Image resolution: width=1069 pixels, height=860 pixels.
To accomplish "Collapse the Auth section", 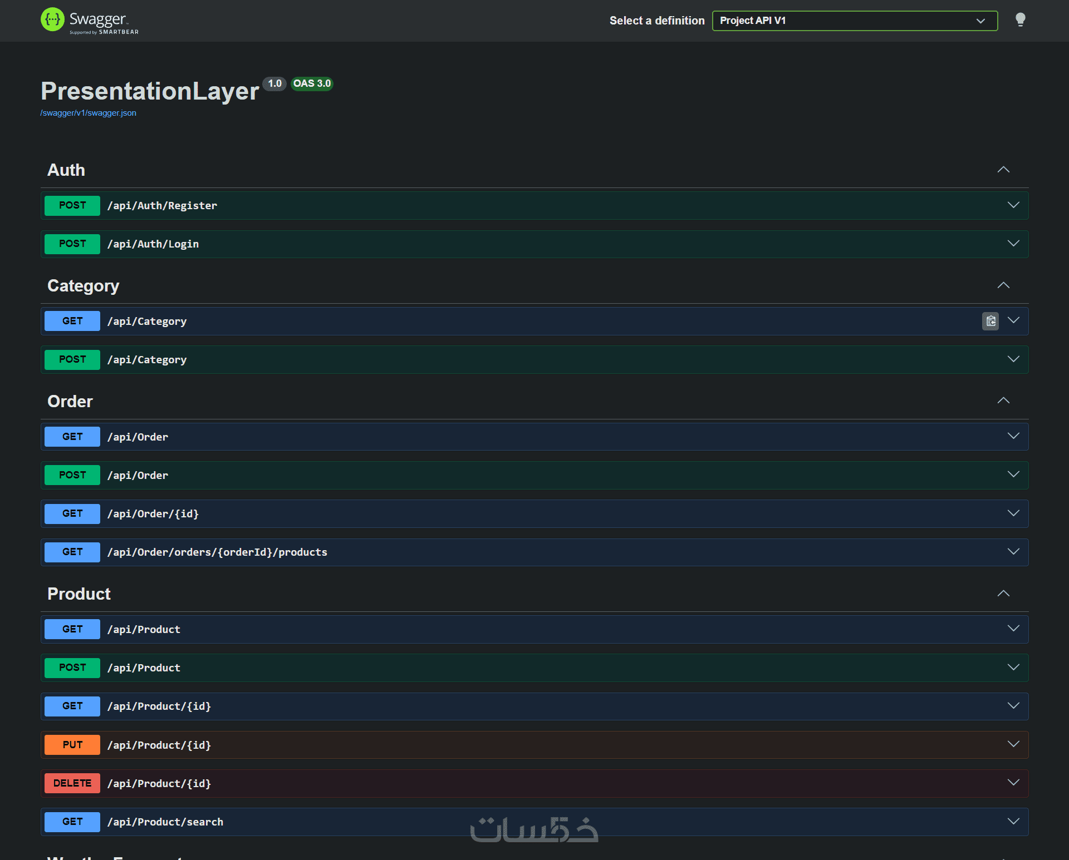I will pyautogui.click(x=1003, y=170).
